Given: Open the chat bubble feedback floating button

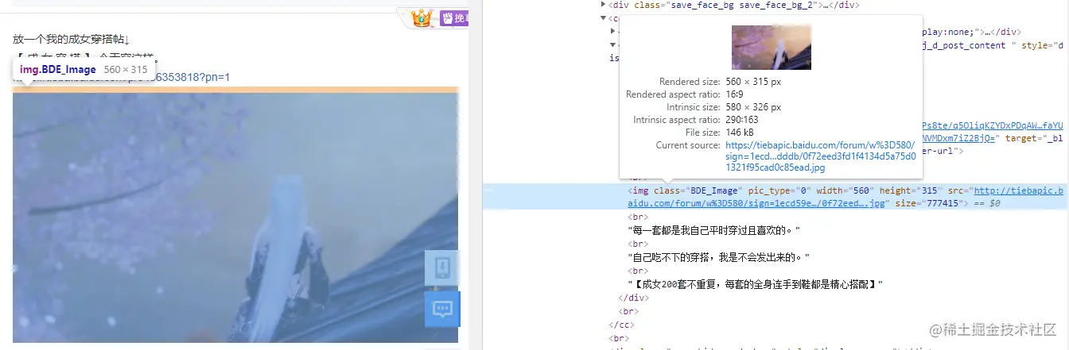Looking at the screenshot, I should [441, 308].
